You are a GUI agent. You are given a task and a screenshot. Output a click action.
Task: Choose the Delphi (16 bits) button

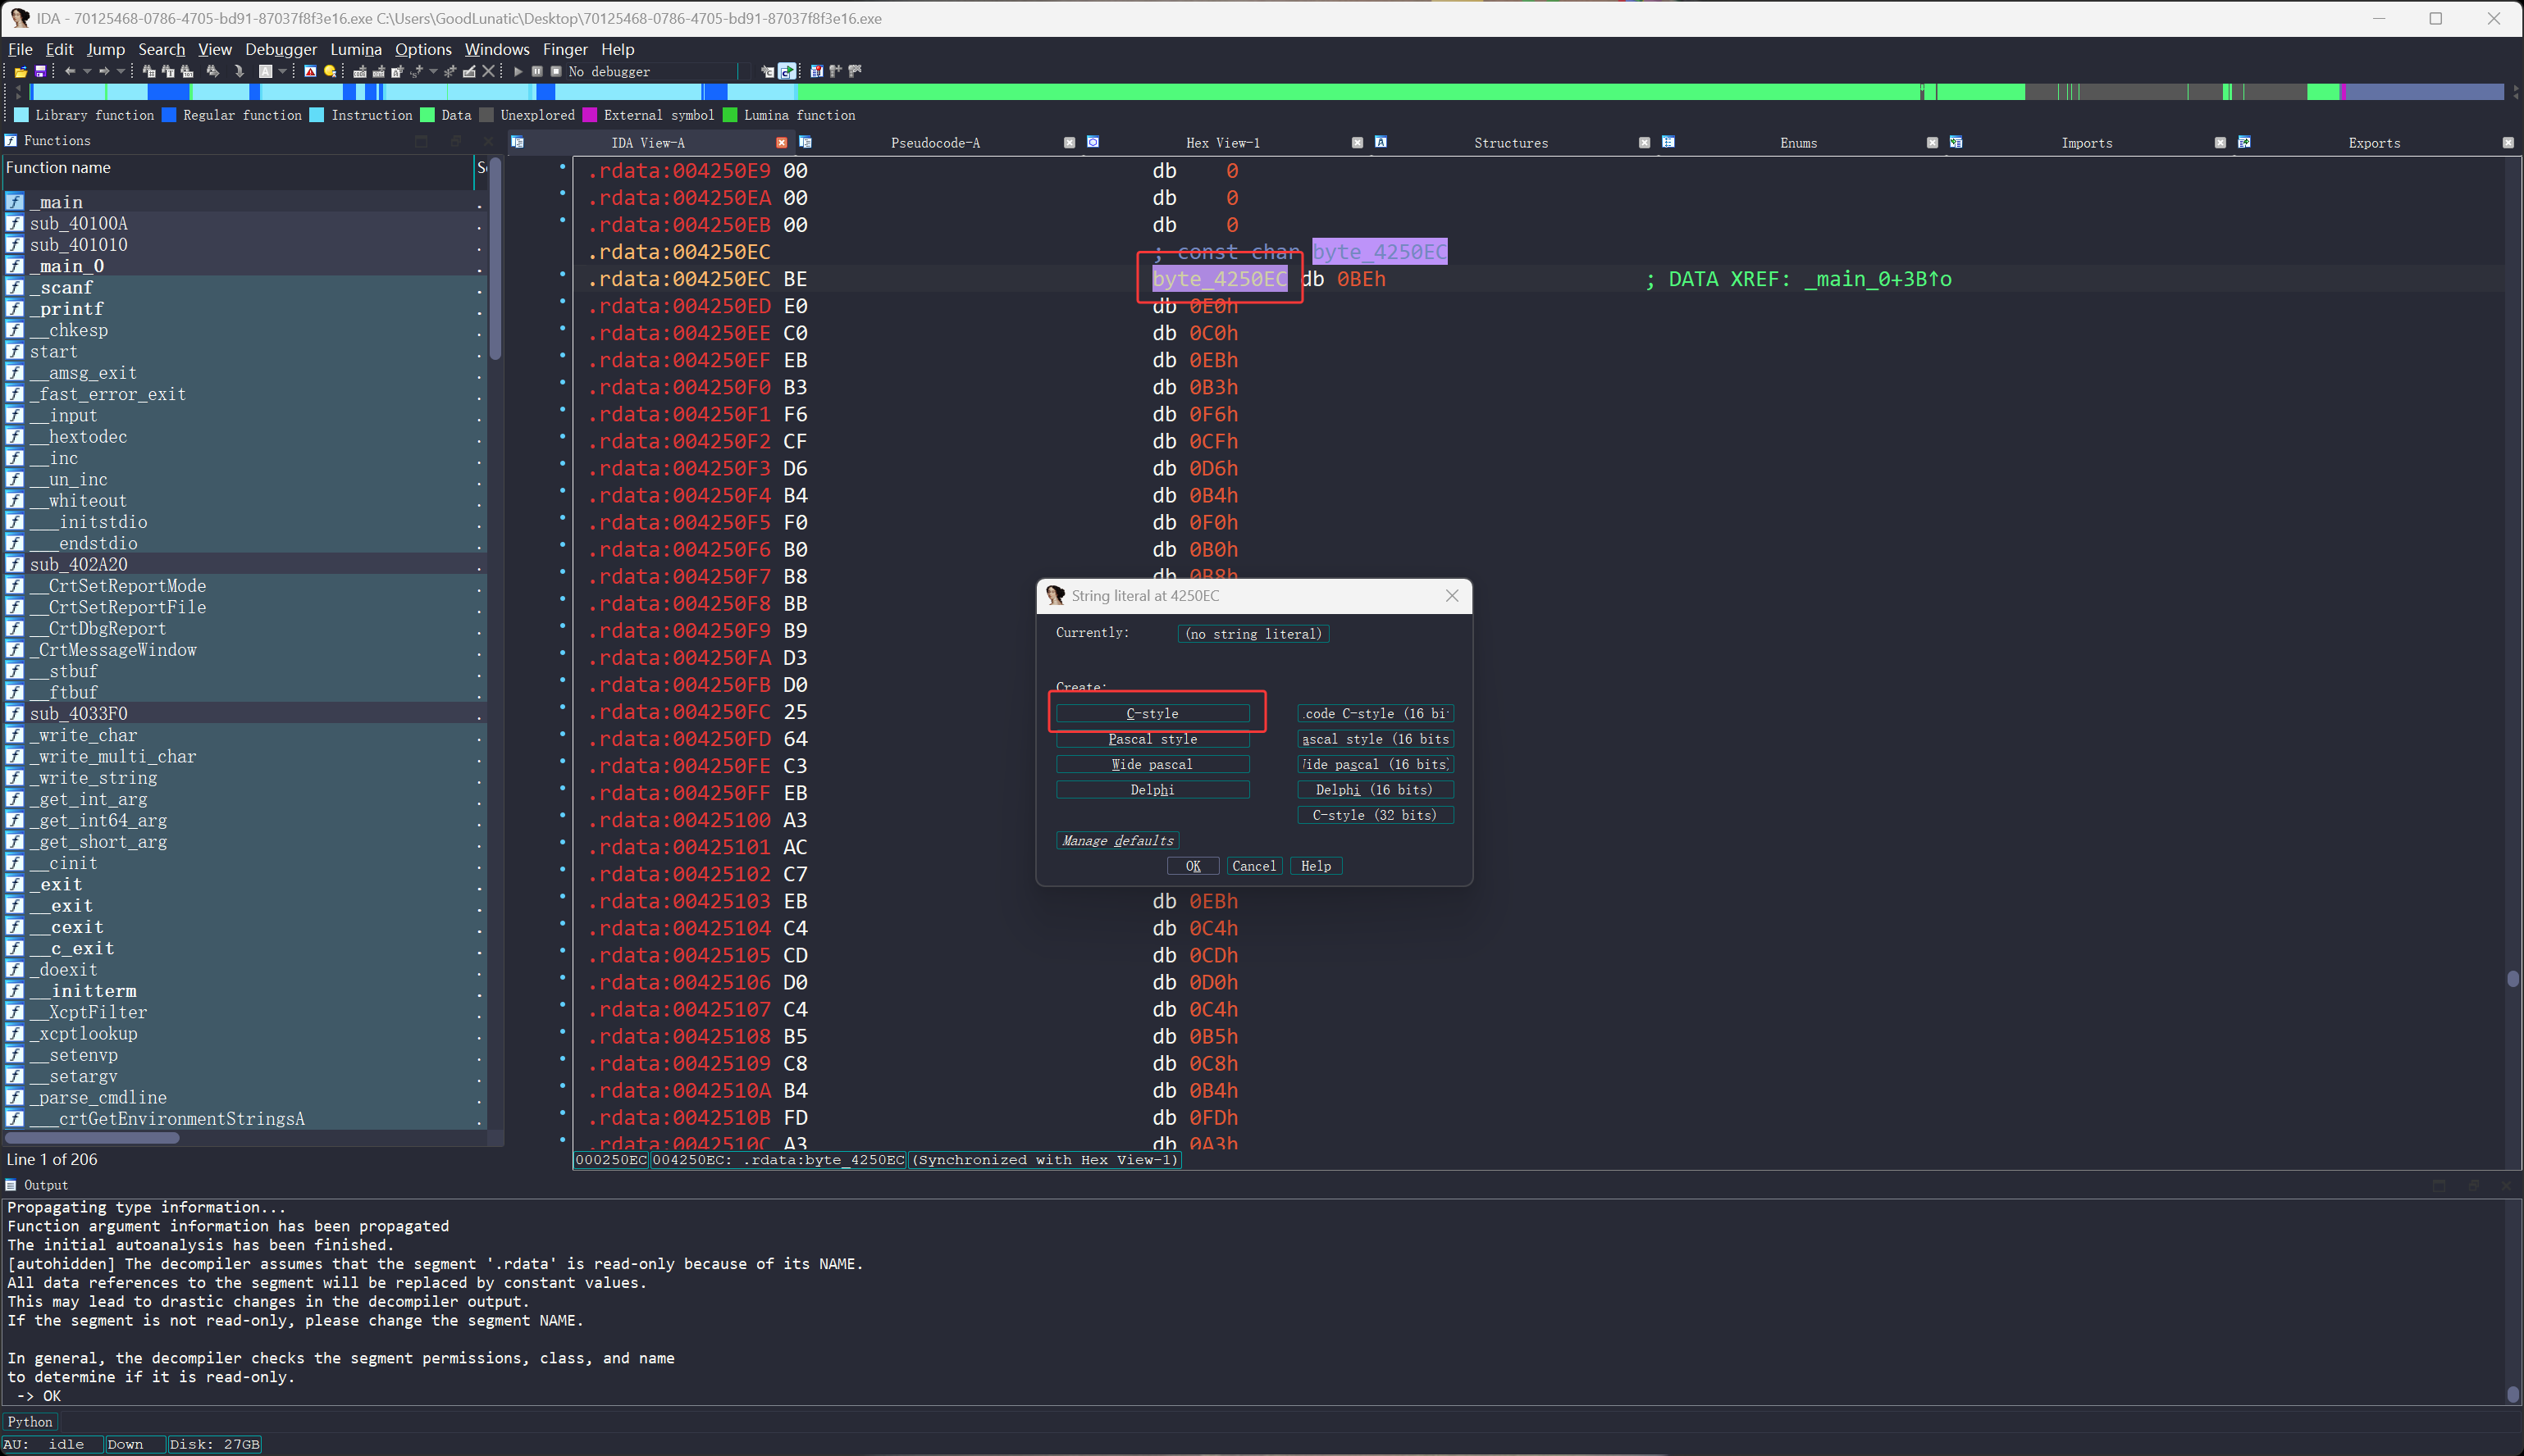[1375, 790]
